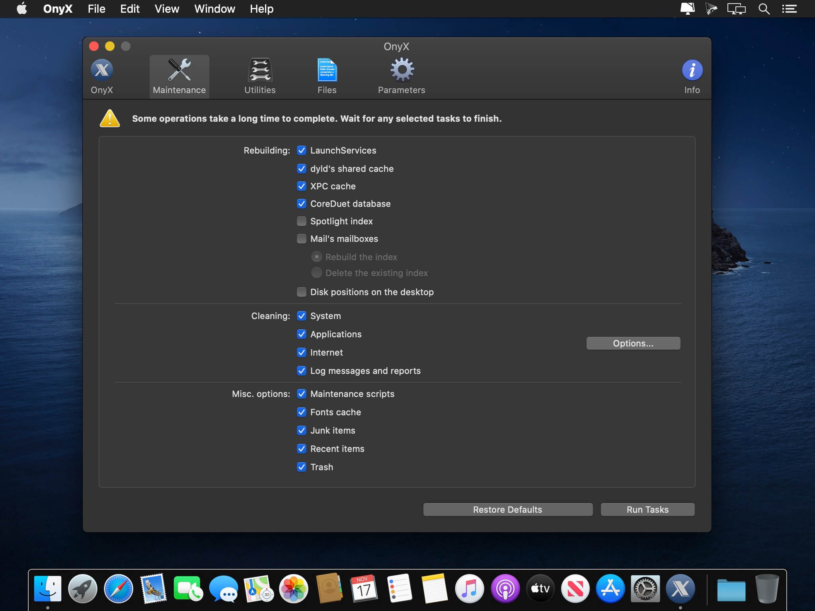Click the cleaning Options... button
Image resolution: width=815 pixels, height=611 pixels.
[633, 343]
